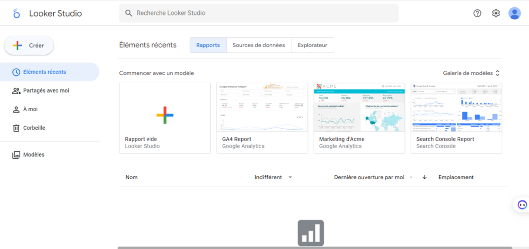Click the Marketing d'Acme title text
The height and width of the screenshot is (249, 529).
(x=342, y=139)
